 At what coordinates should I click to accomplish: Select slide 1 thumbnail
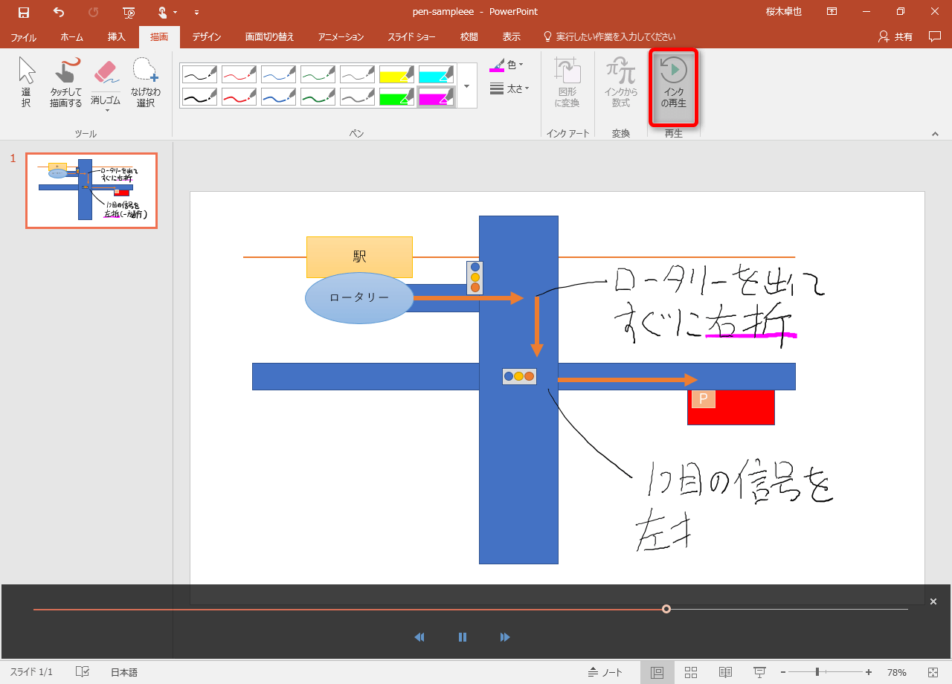tap(91, 190)
